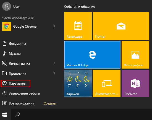Click the taskbar search magnifier icon
The image size is (152, 120).
pyautogui.click(x=18, y=115)
